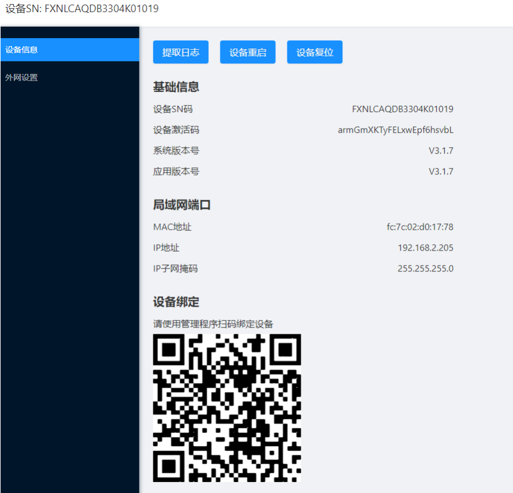The image size is (513, 493).
Task: Click the 应用版本号 value V3.1.7
Action: (x=441, y=171)
